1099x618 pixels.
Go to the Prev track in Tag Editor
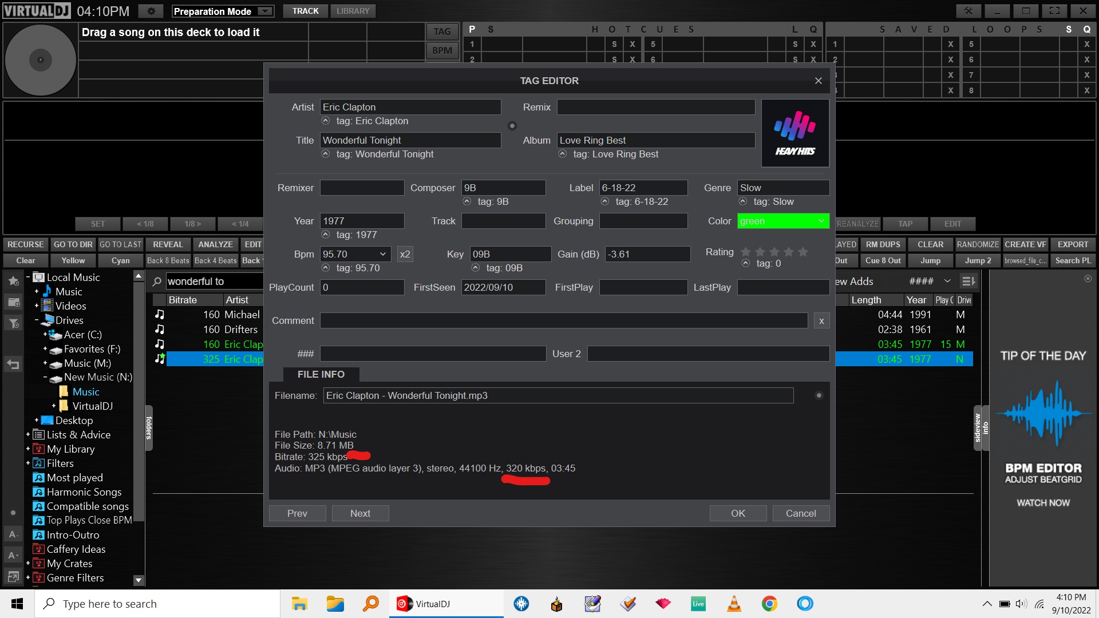pos(297,513)
